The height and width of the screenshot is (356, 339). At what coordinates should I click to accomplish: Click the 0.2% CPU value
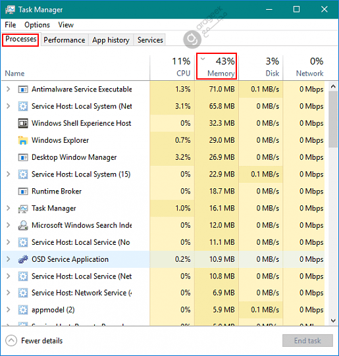tap(183, 259)
